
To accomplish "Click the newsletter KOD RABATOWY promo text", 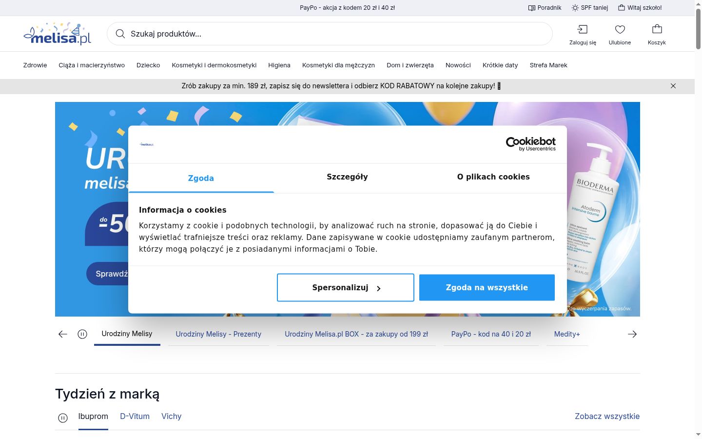I will point(341,86).
